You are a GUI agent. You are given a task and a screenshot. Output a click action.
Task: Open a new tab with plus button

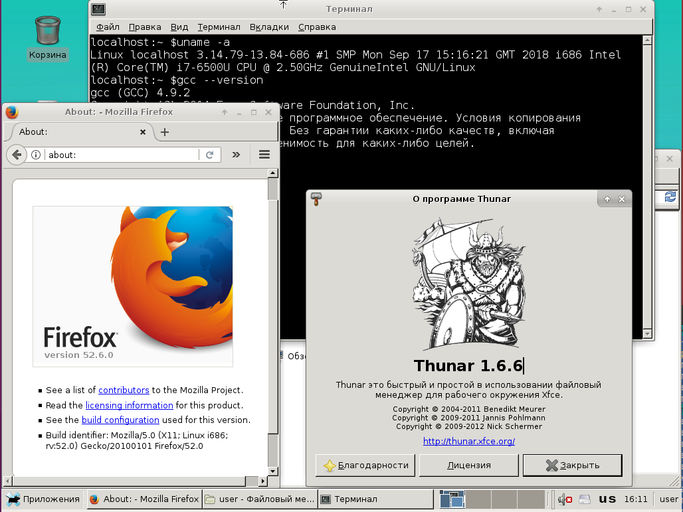165,132
